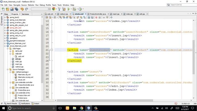This screenshot has width=197, height=111.
Task: Click the Redo toolbar icon
Action: (x=26, y=9)
